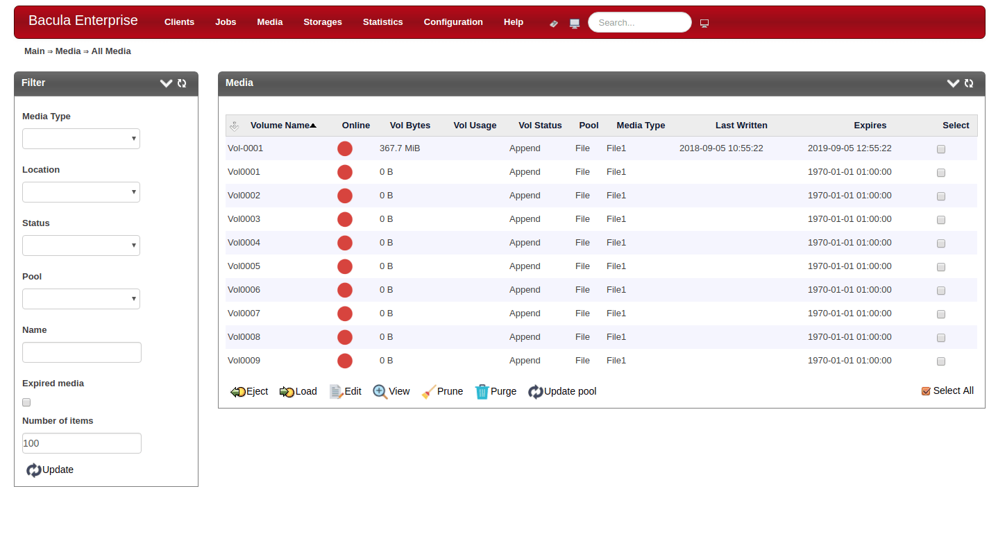Tick the checkbox for Vol-0001
989x550 pixels.
pos(941,149)
